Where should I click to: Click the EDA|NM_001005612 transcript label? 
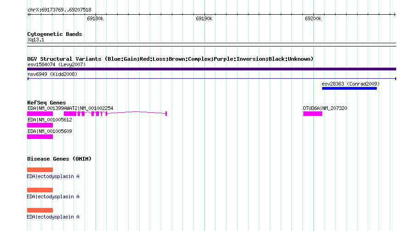(x=50, y=120)
